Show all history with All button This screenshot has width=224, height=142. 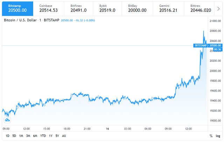coord(64,136)
